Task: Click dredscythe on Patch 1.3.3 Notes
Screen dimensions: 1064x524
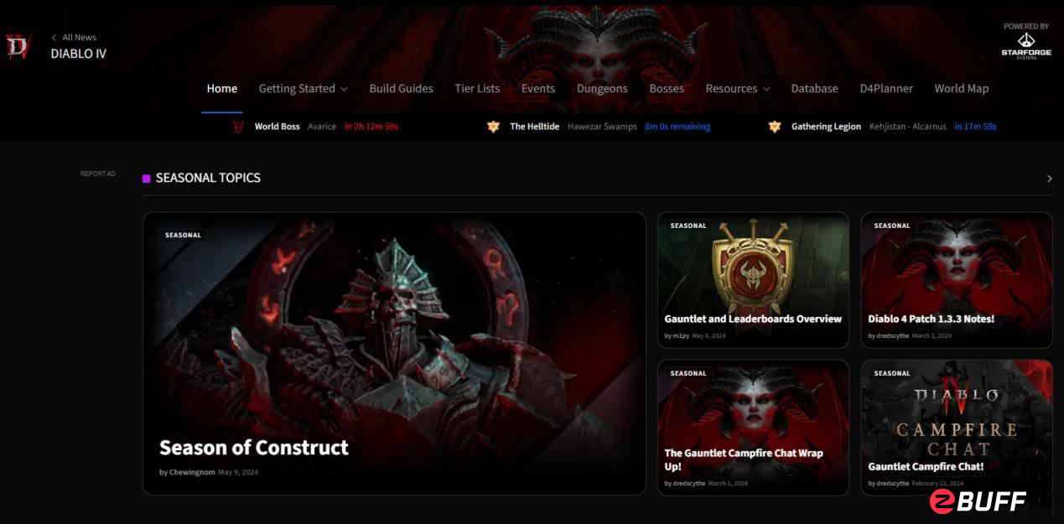Action: [892, 335]
